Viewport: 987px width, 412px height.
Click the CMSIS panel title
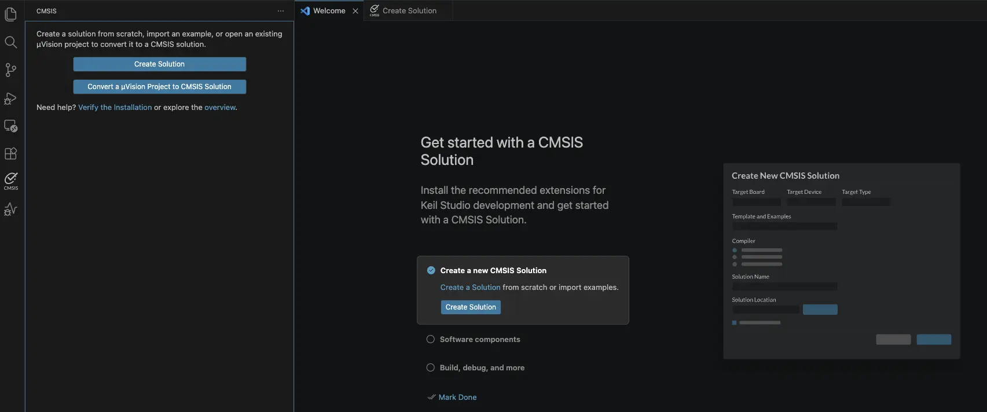46,11
